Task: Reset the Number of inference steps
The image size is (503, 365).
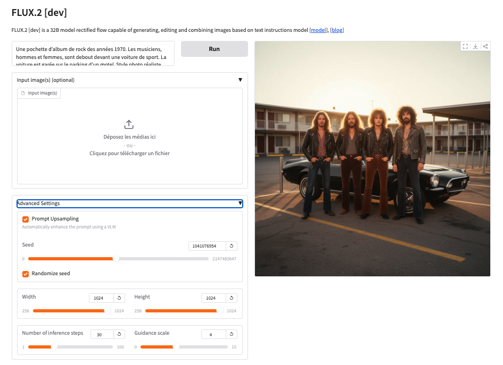Action: 119,334
